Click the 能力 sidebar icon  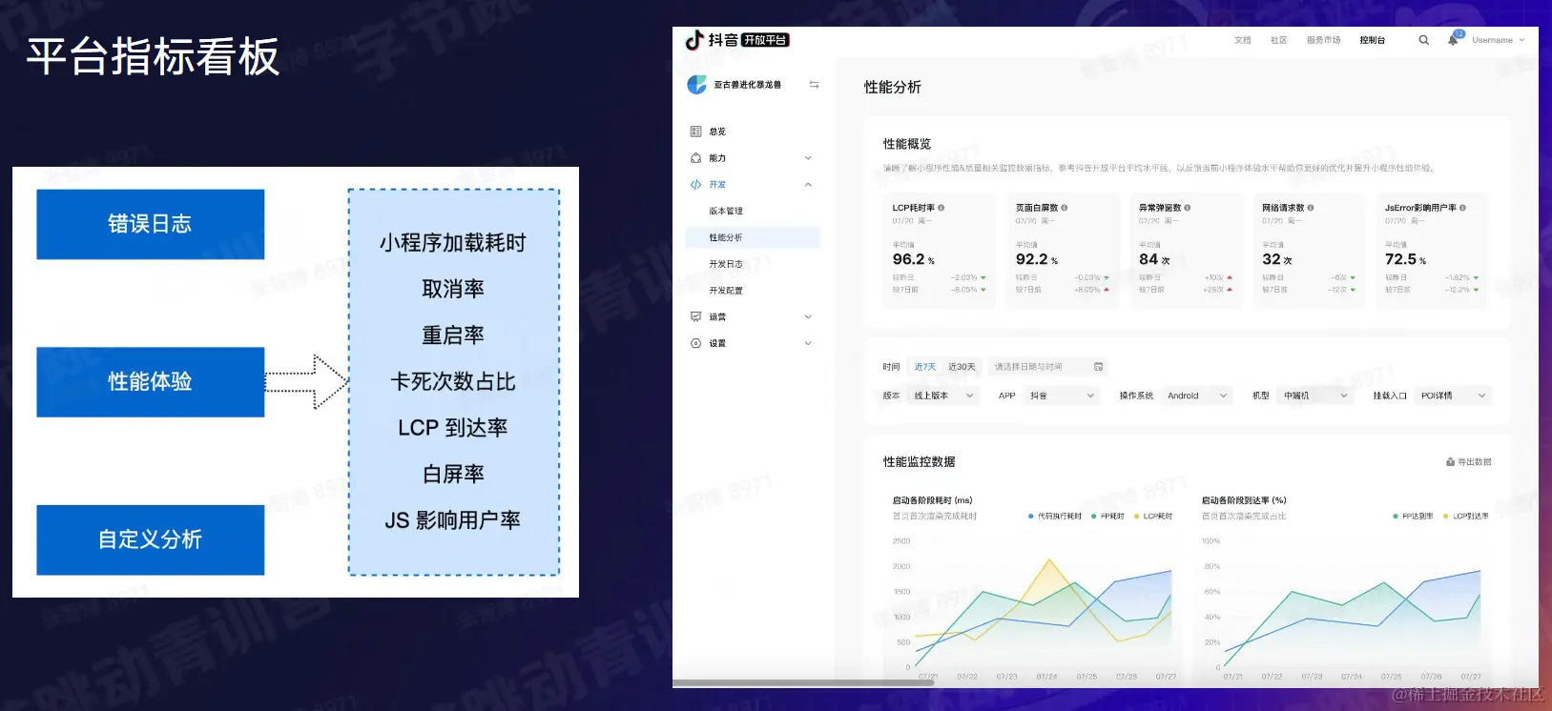pos(695,158)
